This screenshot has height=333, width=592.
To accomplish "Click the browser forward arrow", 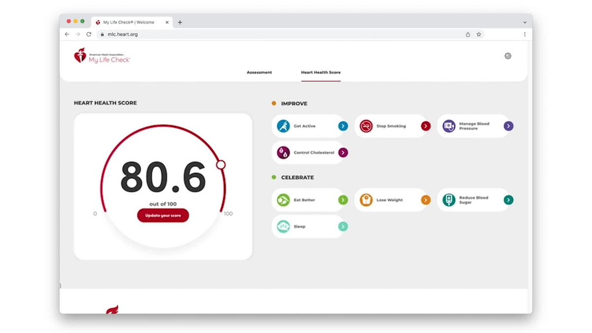I will (x=78, y=34).
